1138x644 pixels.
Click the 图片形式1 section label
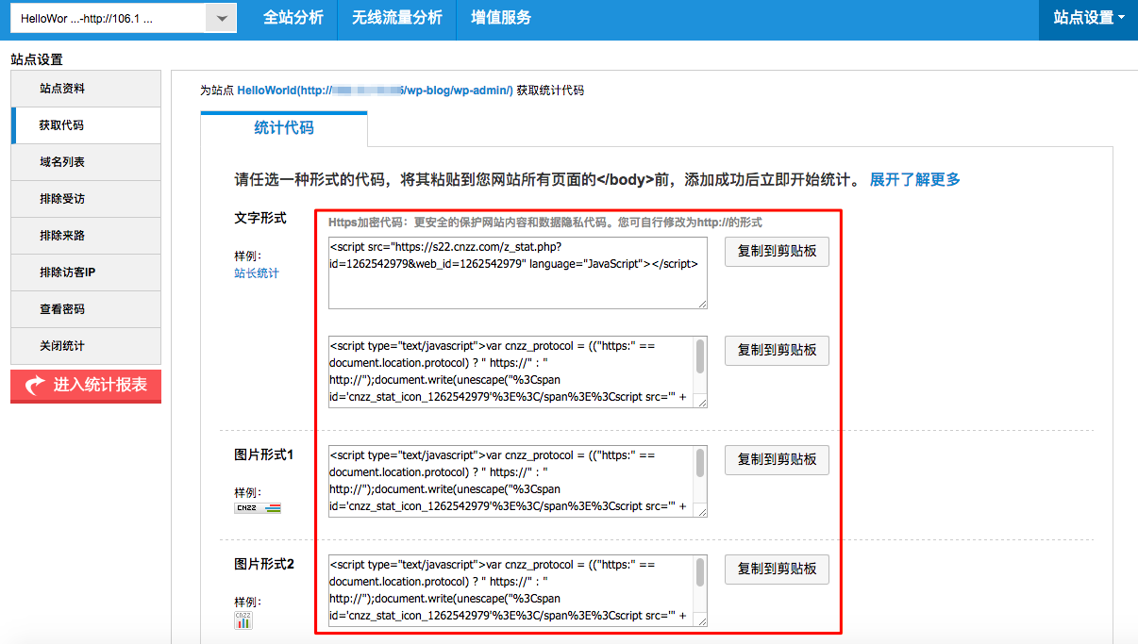[x=264, y=454]
